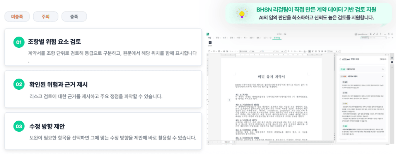This screenshot has height=154, width=396.
Task: Open the 확인된 위험과 근거 제시 card
Action: pos(103,89)
